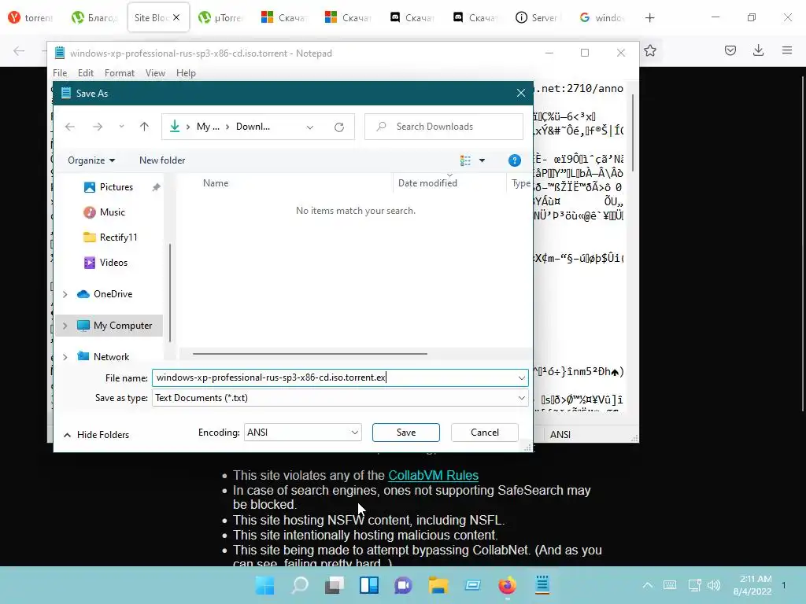Open Task View on taskbar

(334, 585)
